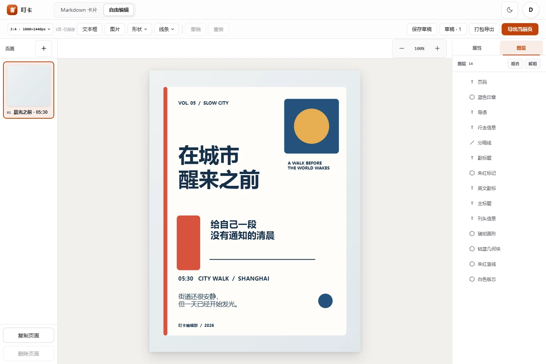Image resolution: width=546 pixels, height=364 pixels.
Task: Click the plus icon to add page
Action: point(44,49)
